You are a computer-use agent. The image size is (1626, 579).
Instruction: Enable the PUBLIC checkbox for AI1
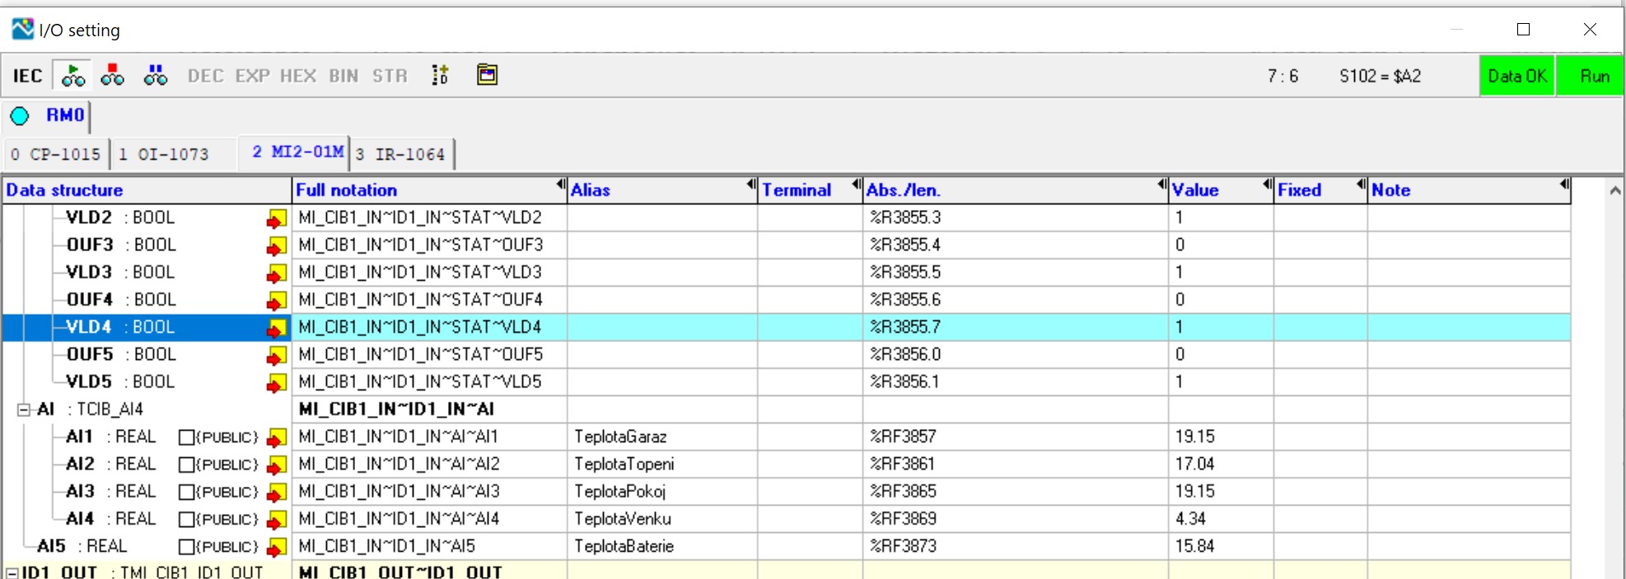186,437
